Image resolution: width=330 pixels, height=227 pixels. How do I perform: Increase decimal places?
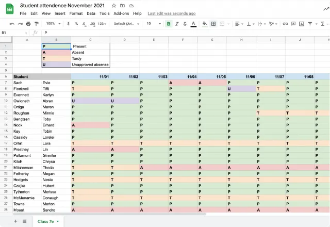pyautogui.click(x=92, y=24)
